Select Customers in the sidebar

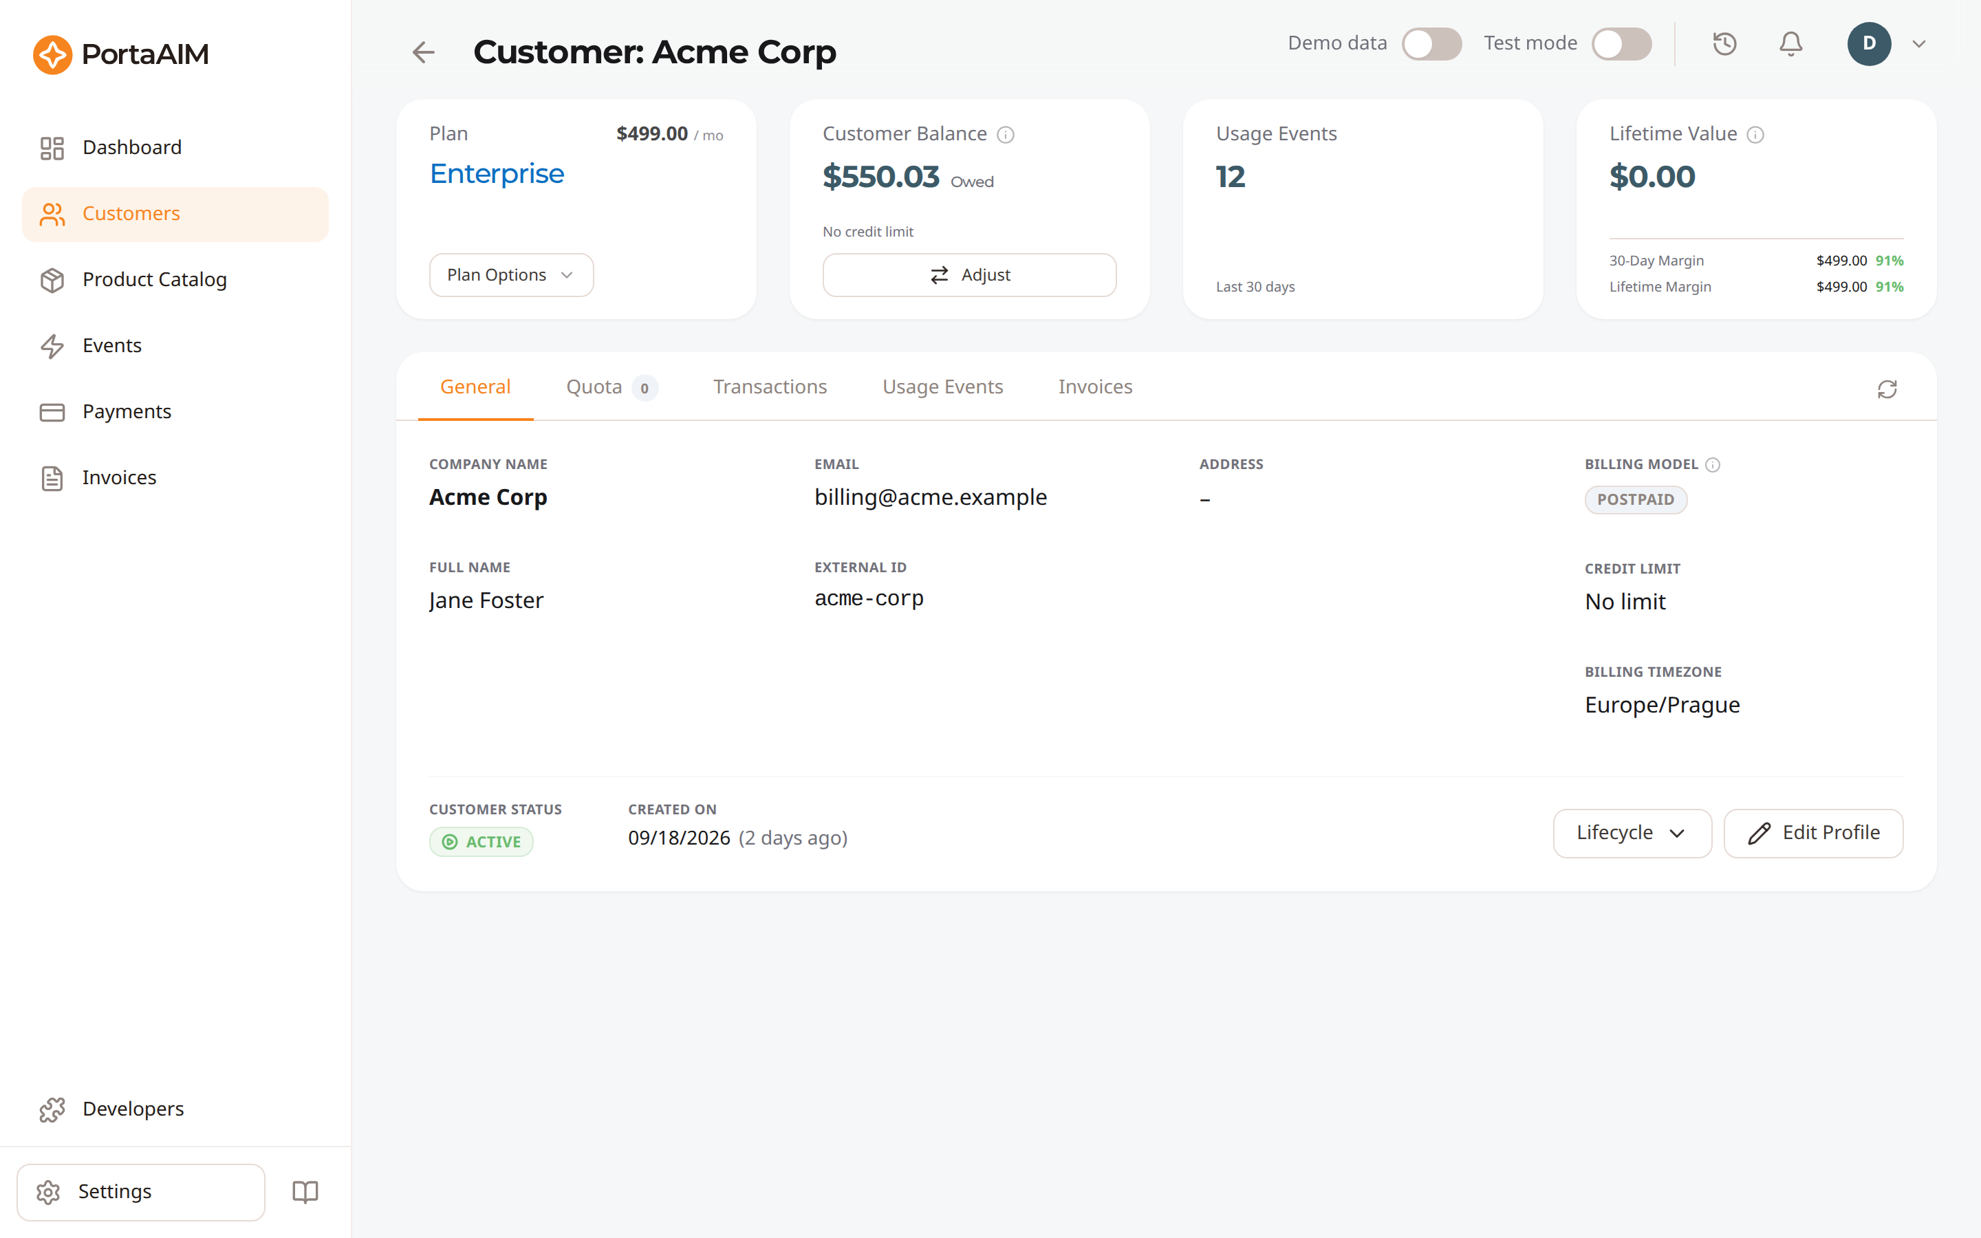click(x=175, y=214)
